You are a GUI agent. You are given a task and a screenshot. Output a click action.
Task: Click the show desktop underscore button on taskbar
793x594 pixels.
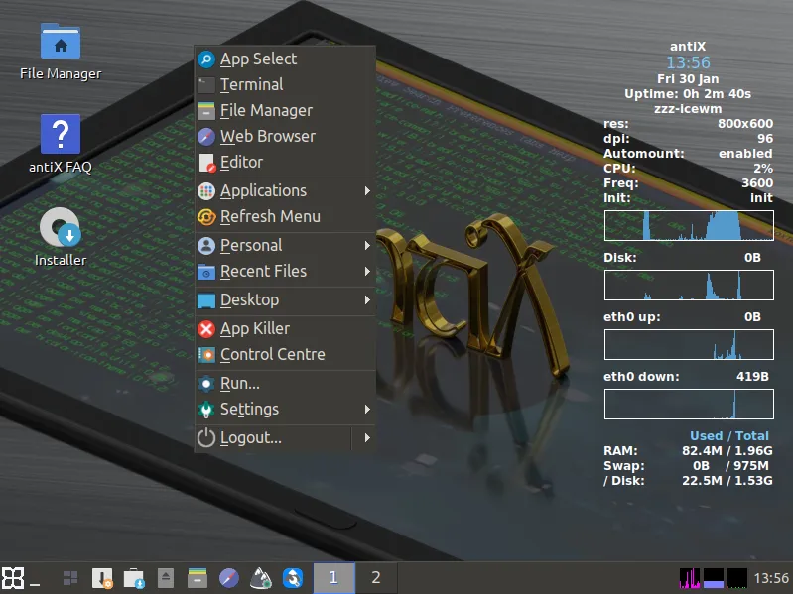pyautogui.click(x=35, y=584)
